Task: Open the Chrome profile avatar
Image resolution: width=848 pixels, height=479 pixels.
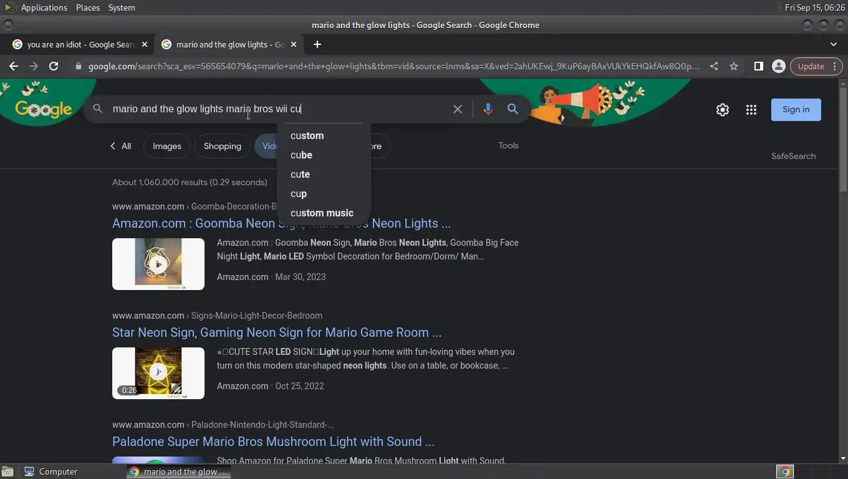Action: (778, 66)
